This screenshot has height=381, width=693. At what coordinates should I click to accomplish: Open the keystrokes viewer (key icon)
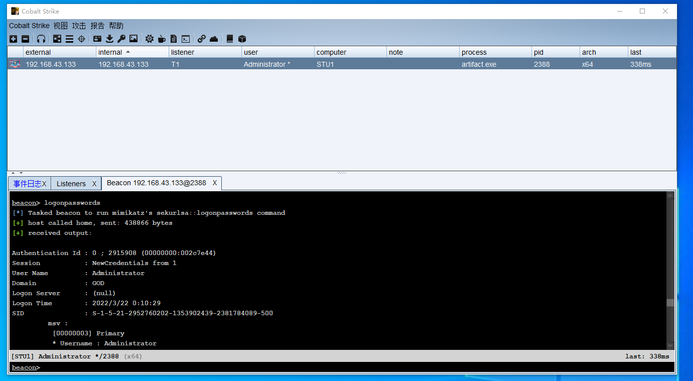coord(121,39)
